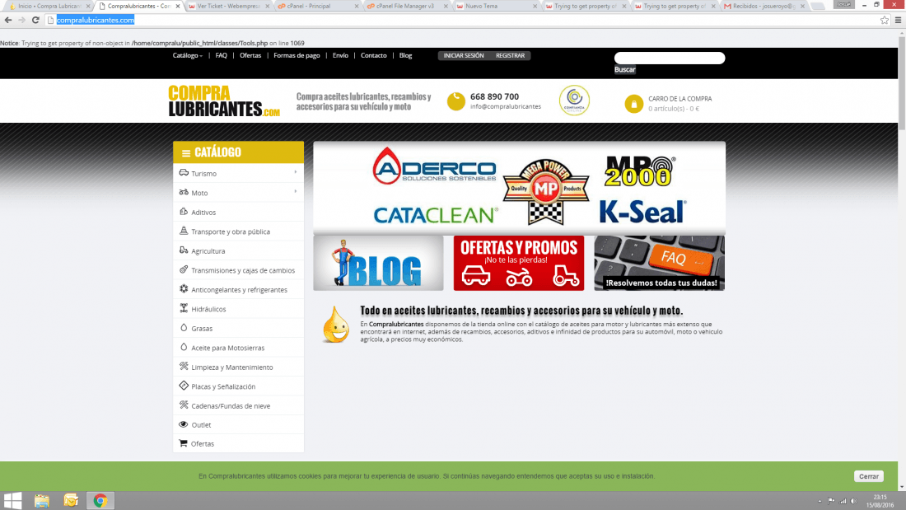Click the taskbar volume icon
Screen dimensions: 906x510
coord(853,501)
